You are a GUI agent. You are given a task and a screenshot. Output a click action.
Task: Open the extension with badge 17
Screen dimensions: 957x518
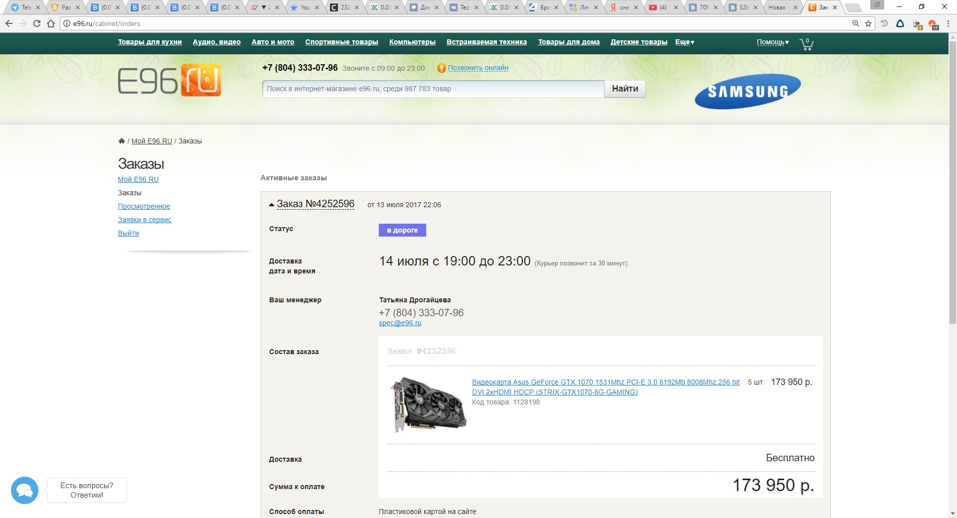[x=933, y=24]
